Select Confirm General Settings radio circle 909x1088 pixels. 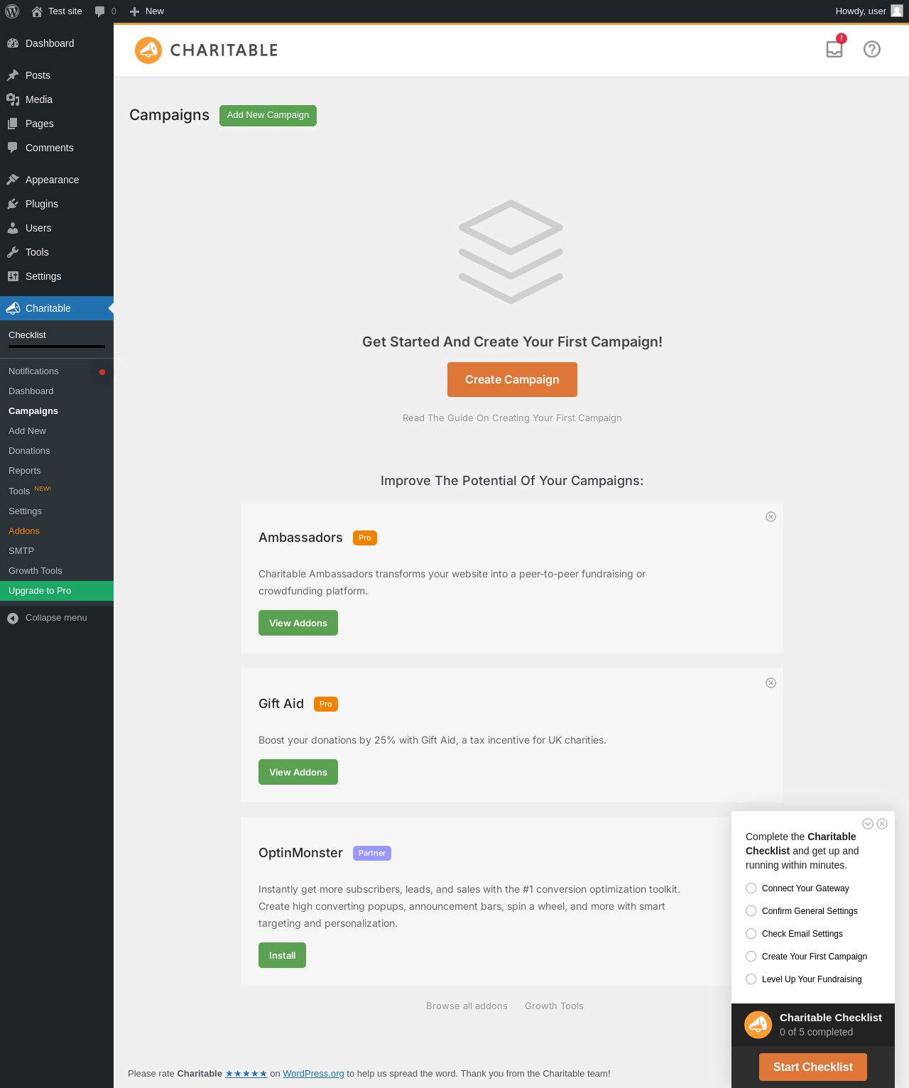[751, 910]
